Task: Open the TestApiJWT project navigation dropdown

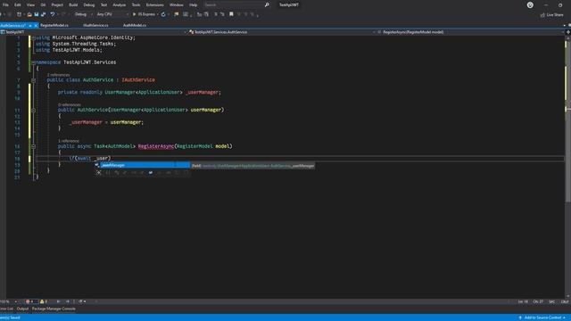Action: [93, 32]
